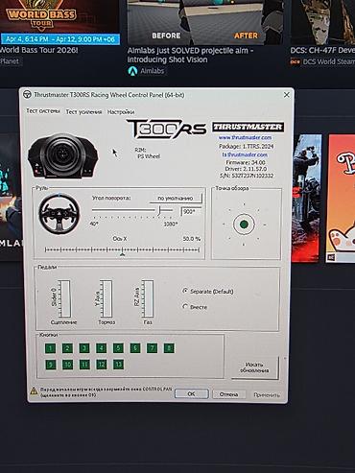Select the Вместе pedals radio option
Image resolution: width=355 pixels, height=473 pixels.
pos(195,307)
